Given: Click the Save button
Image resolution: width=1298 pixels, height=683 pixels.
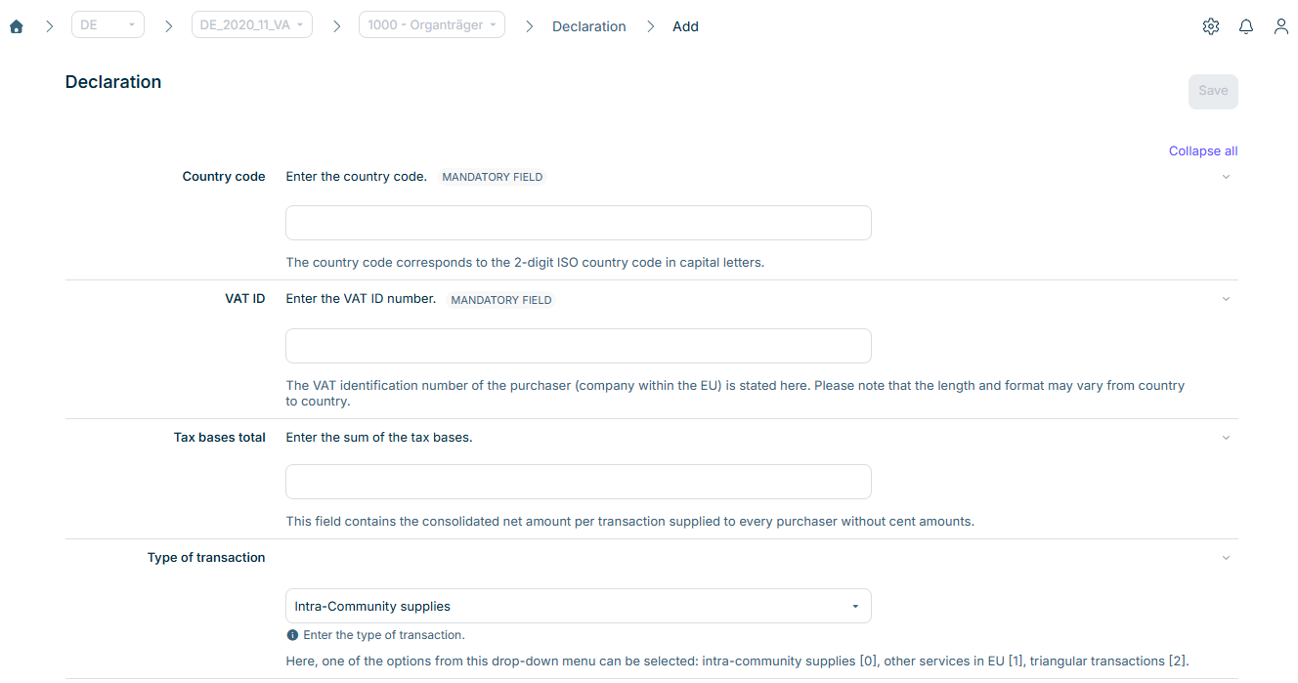Looking at the screenshot, I should coord(1213,91).
